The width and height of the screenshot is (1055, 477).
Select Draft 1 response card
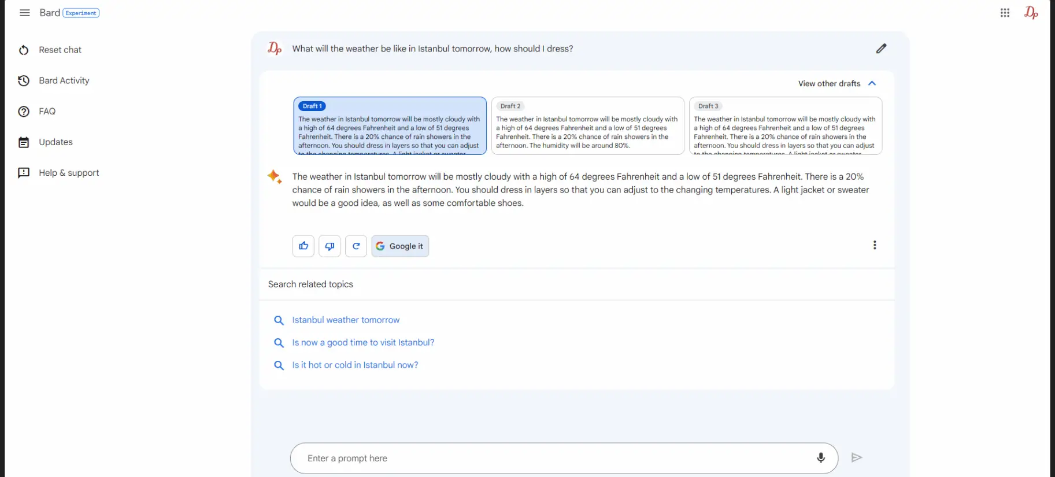coord(390,126)
